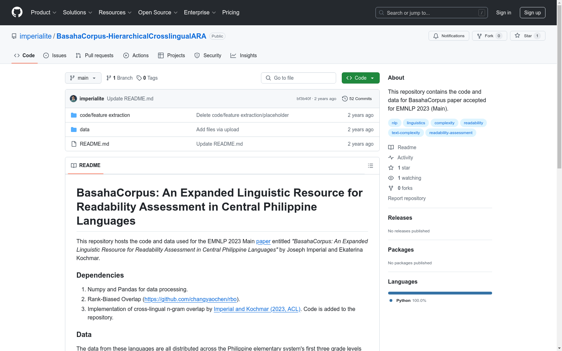Click the book icon in README tab

[74, 165]
